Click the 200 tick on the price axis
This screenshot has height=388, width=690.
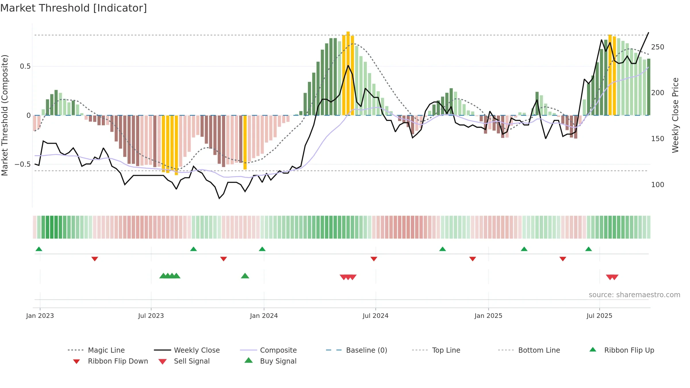[658, 93]
